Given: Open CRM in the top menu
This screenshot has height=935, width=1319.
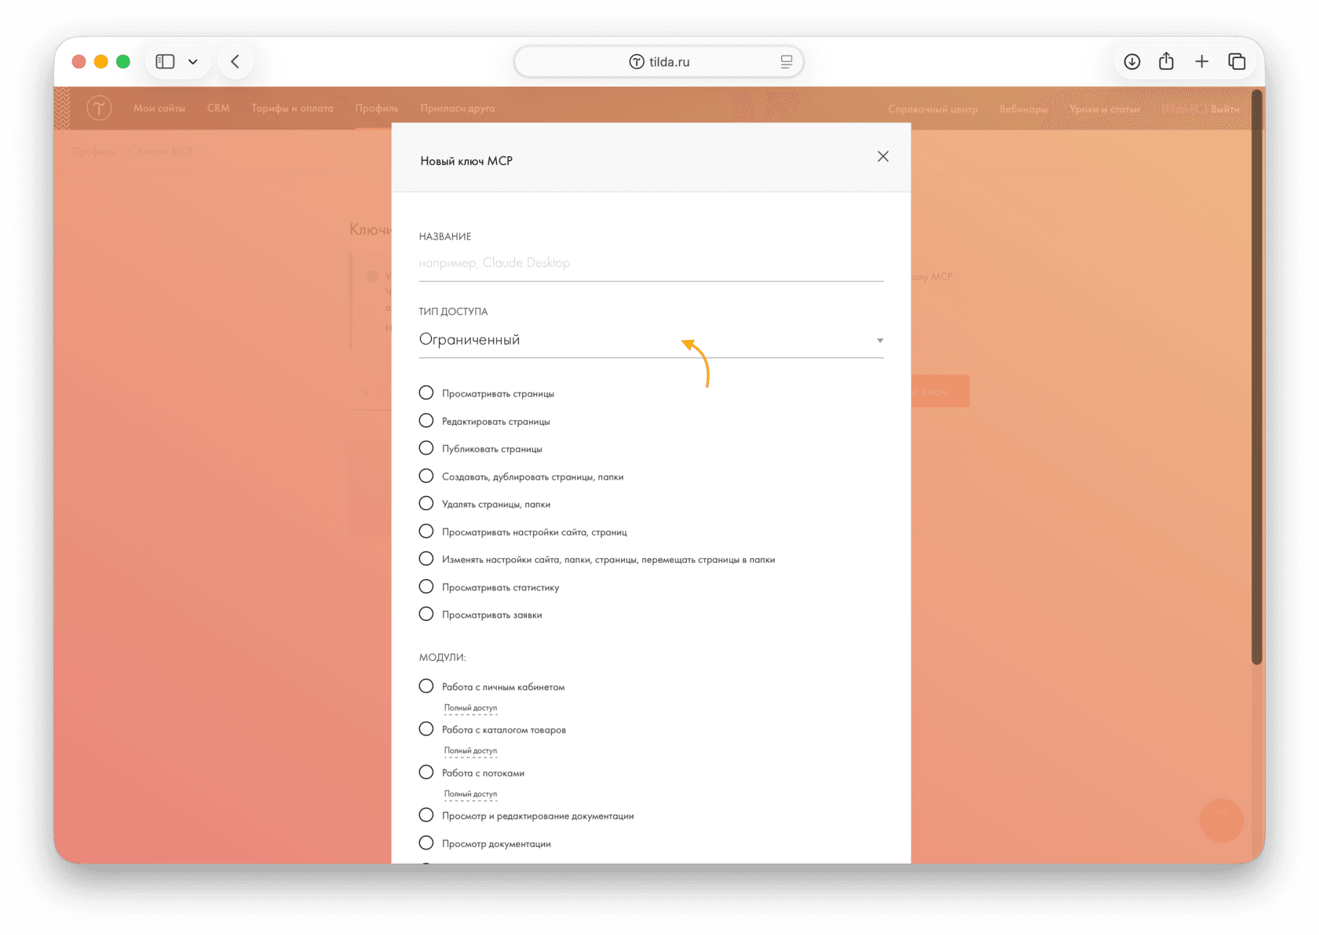Looking at the screenshot, I should click(218, 108).
